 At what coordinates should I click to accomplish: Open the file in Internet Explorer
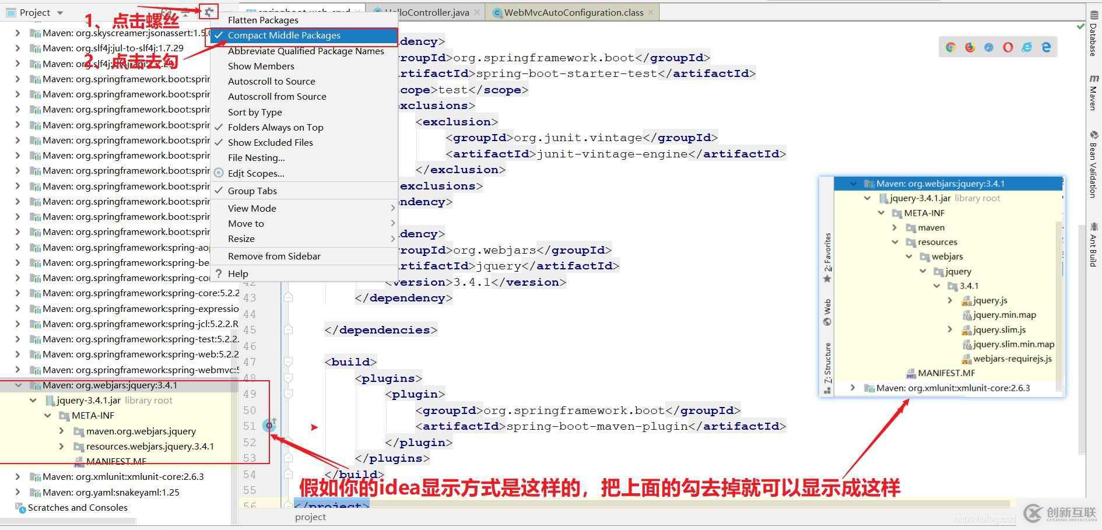pos(1027,47)
